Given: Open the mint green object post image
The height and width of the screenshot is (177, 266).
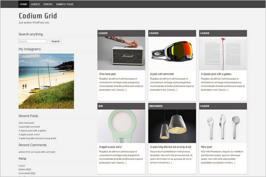Looking at the screenshot, I should (121, 126).
